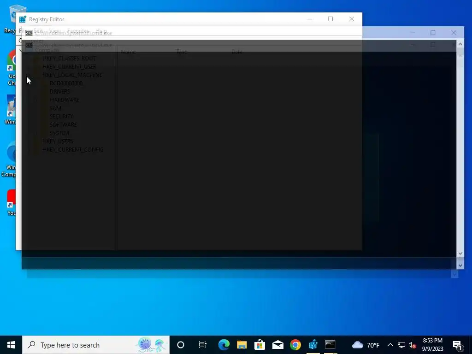Open the View menu in Registry Editor
The height and width of the screenshot is (354, 472).
point(55,31)
